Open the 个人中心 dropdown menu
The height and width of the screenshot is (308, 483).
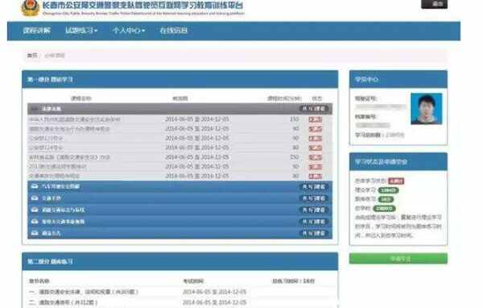pos(129,31)
